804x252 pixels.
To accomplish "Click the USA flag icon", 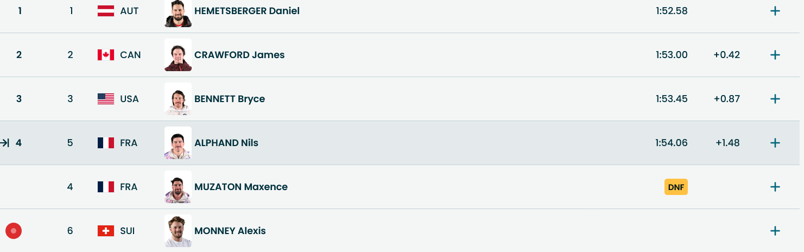I will (105, 99).
